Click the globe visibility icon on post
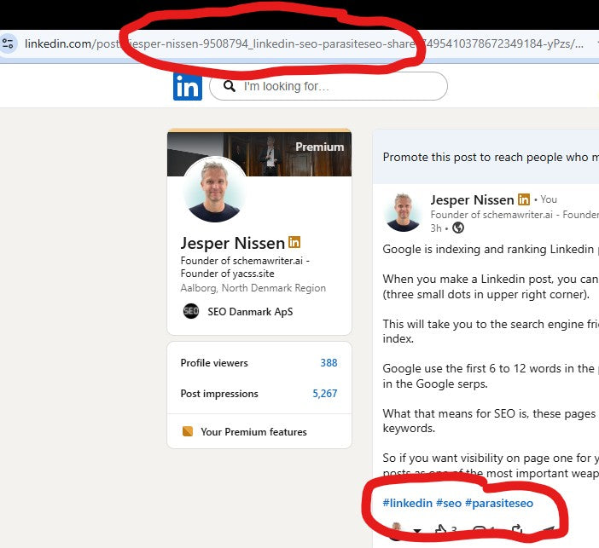Viewport: 599px width, 548px height. [x=458, y=228]
